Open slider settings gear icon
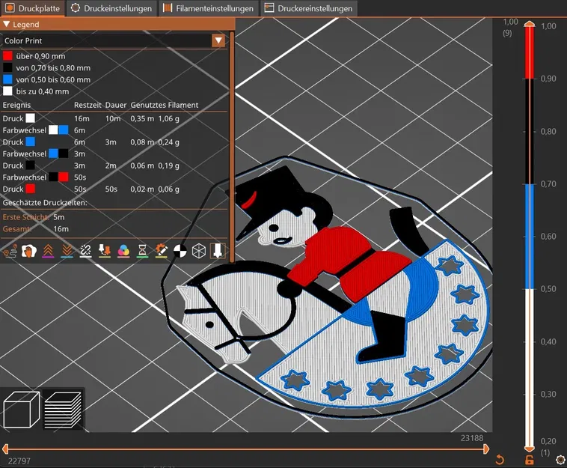 click(561, 460)
